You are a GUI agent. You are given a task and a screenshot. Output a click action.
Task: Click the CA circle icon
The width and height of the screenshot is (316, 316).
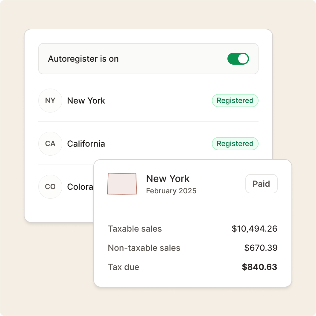tap(50, 144)
